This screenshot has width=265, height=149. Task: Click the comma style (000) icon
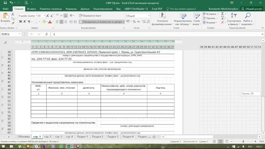138,22
